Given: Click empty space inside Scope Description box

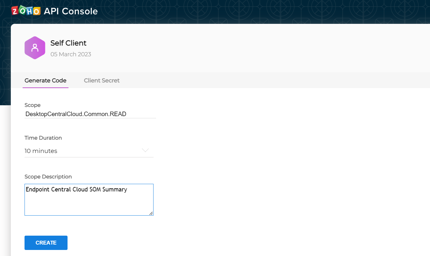Looking at the screenshot, I should click(x=89, y=204).
